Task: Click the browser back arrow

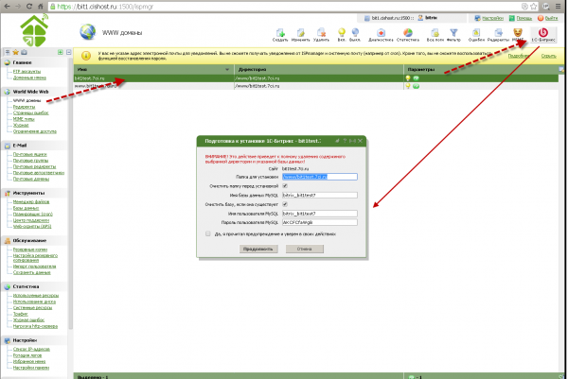Action: click(7, 7)
